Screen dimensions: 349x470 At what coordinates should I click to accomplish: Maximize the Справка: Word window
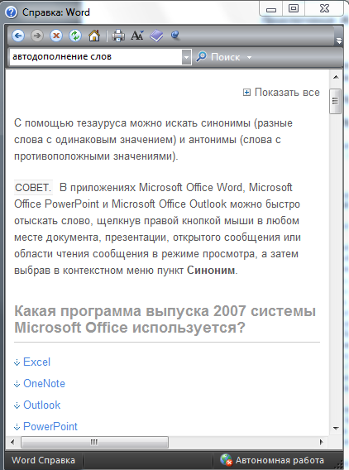(x=294, y=9)
